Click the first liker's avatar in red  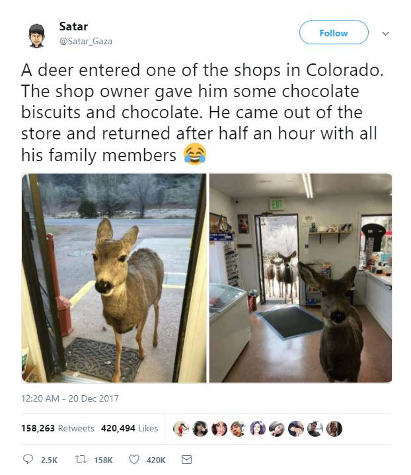click(181, 429)
